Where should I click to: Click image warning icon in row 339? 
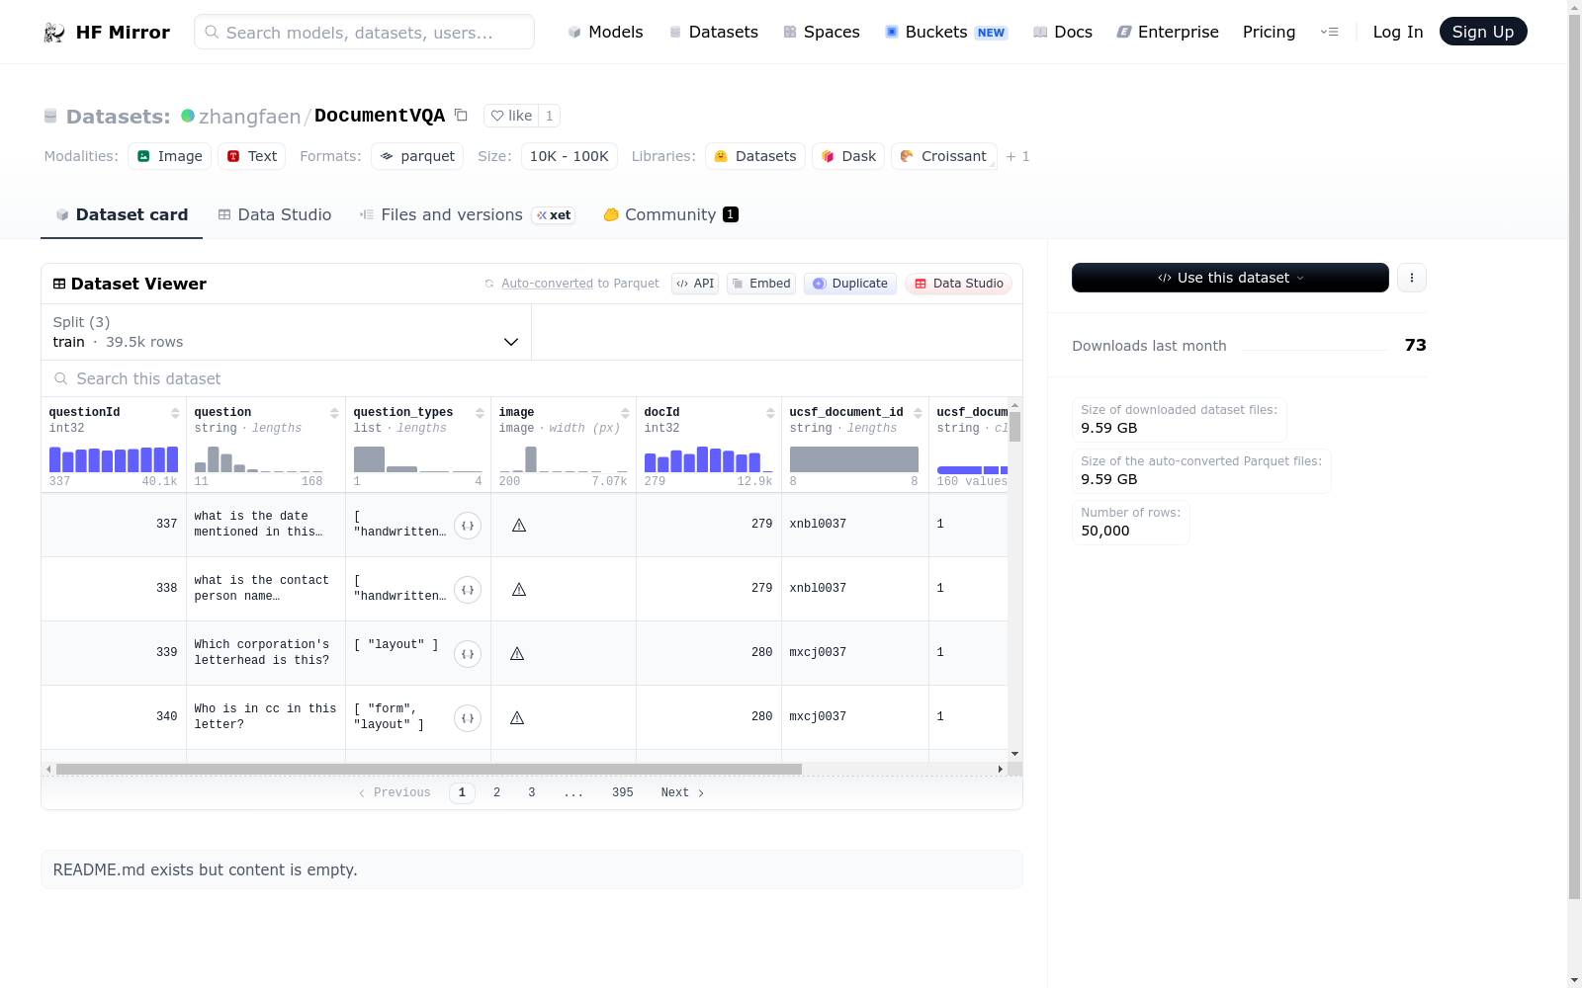[x=517, y=654]
